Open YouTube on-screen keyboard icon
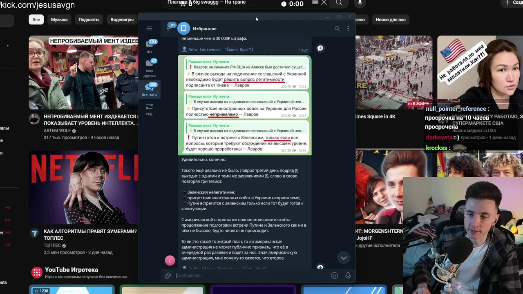Image resolution: width=523 pixels, height=294 pixels. click(315, 2)
